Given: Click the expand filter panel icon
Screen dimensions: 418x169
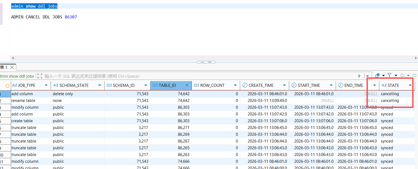Looking at the screenshot, I should [x=40, y=76].
